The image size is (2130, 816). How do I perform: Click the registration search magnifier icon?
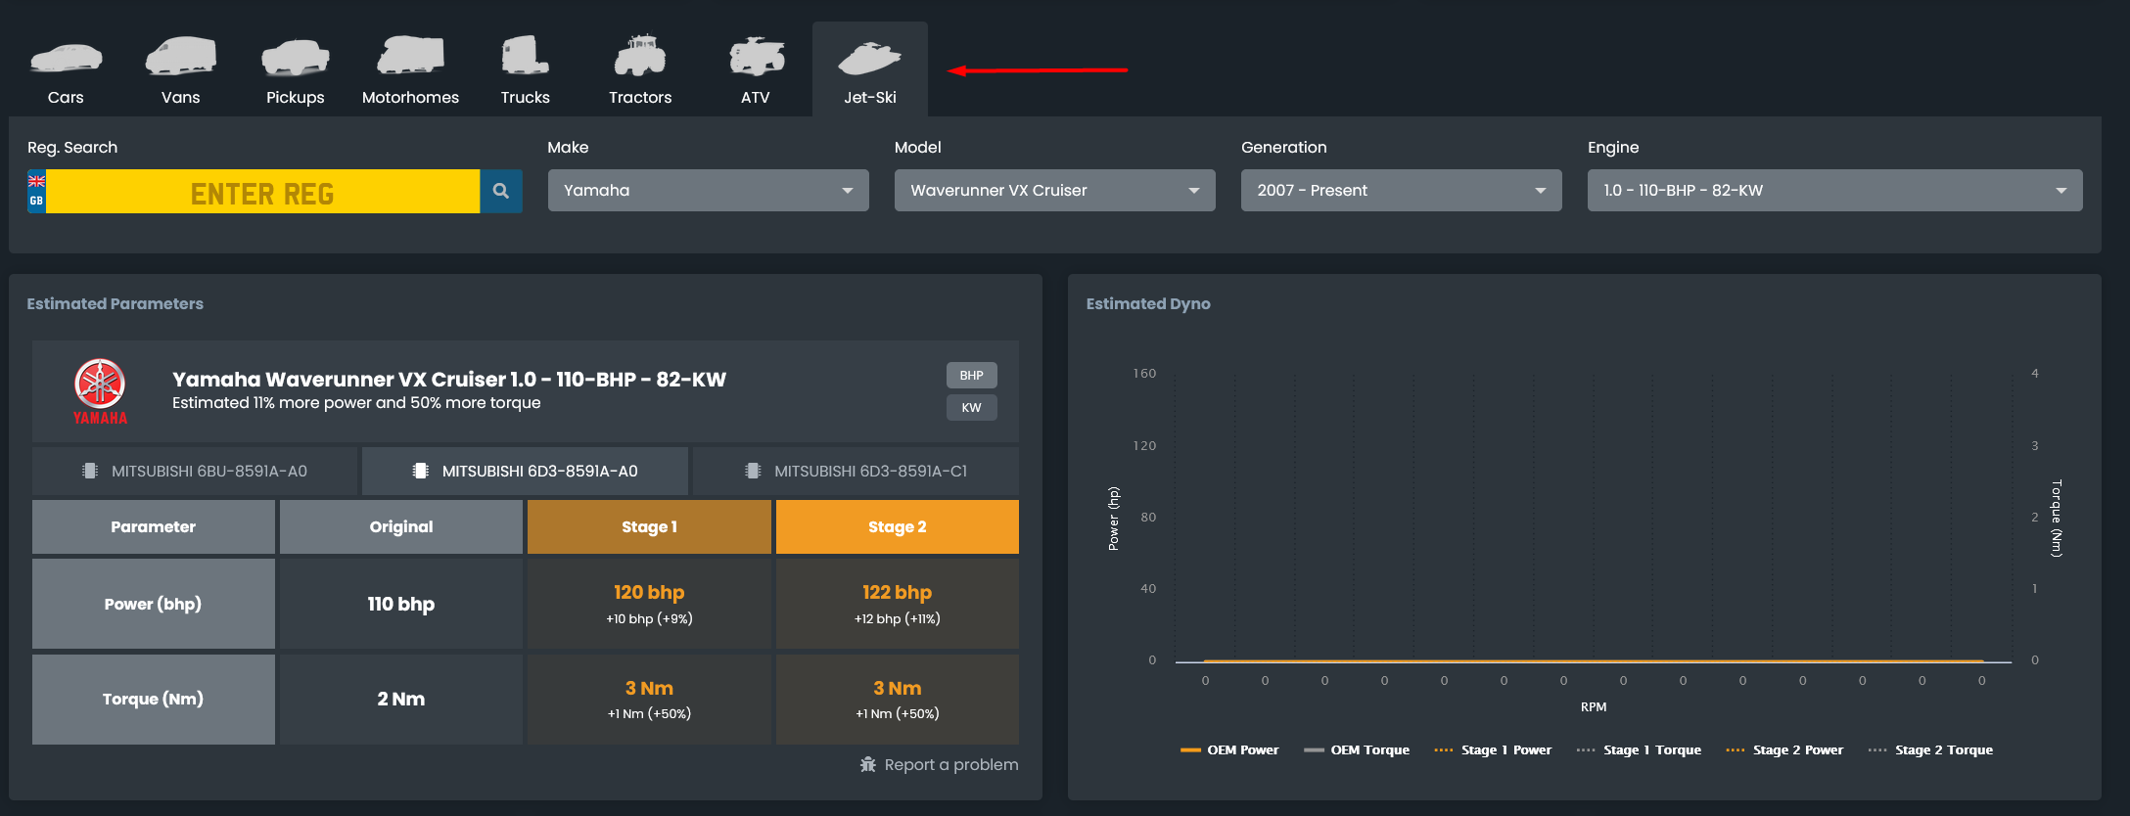(x=501, y=191)
